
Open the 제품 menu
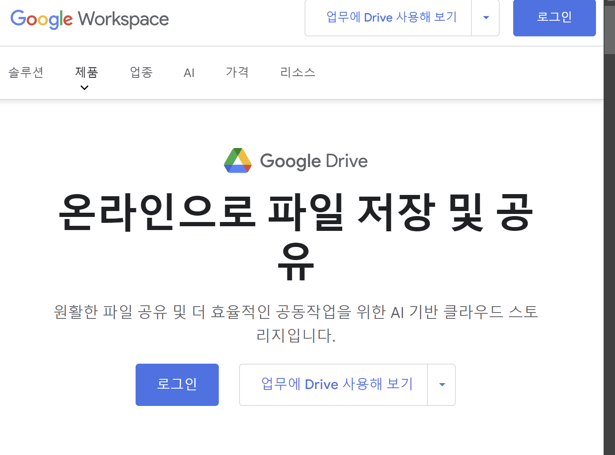(x=87, y=72)
